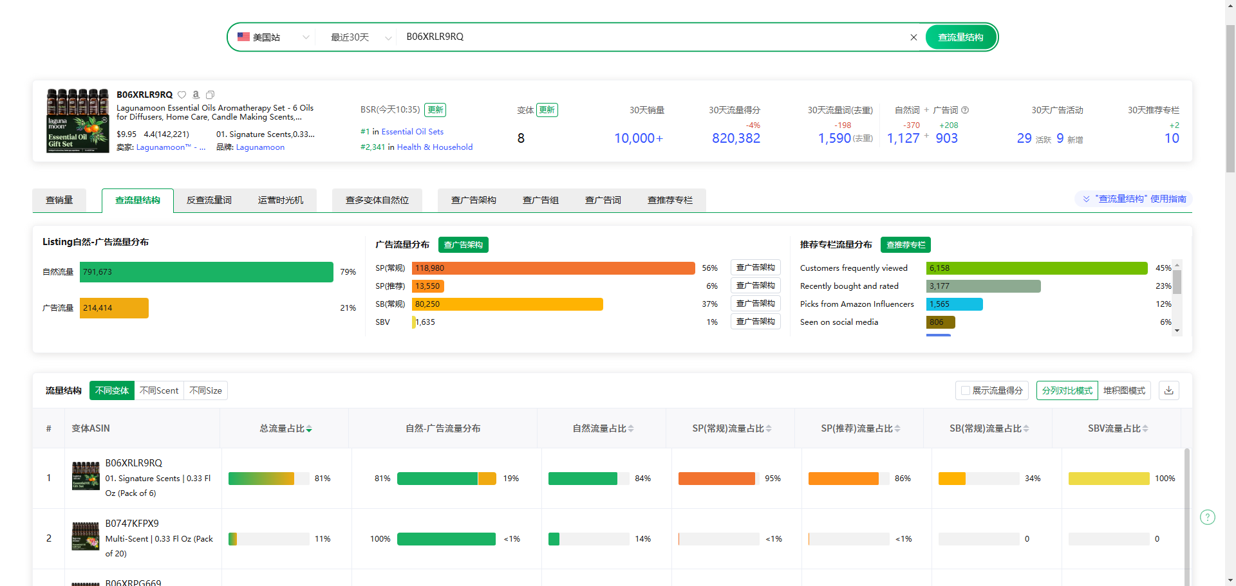Click the SP(常规) orange bar 118,980
1236x586 pixels.
tap(554, 268)
